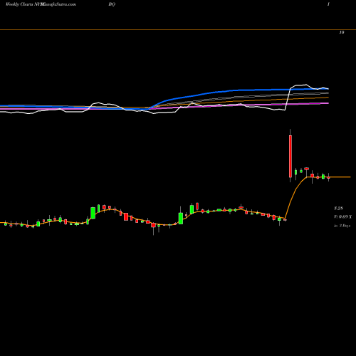Click the 'Weekly Charts' header text

[x=20, y=4]
